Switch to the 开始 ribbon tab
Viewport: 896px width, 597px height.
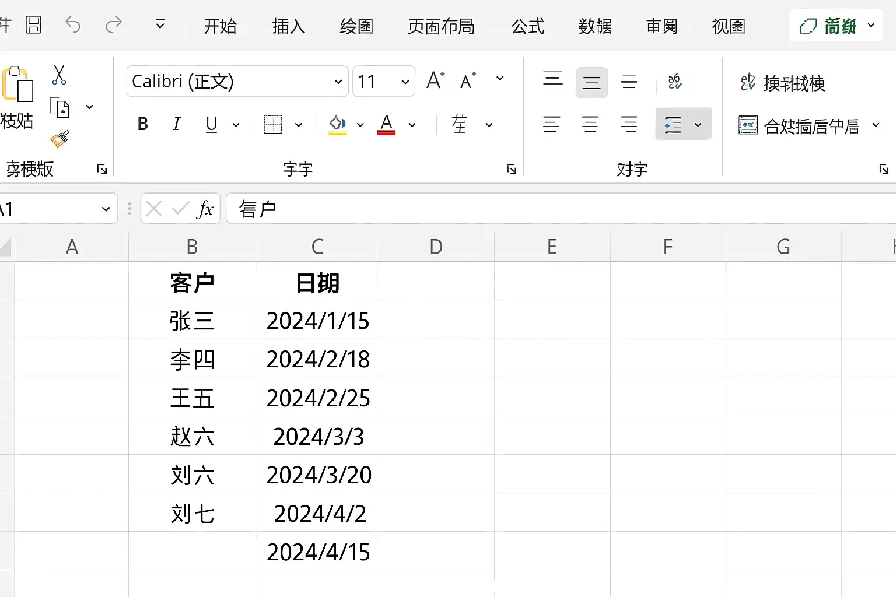point(220,26)
